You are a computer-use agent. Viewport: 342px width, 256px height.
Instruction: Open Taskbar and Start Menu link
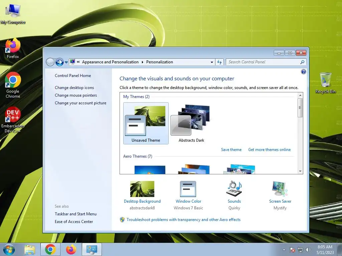pos(76,214)
